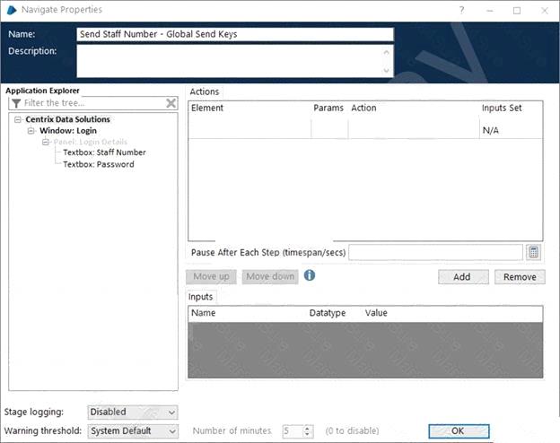Viewport: 560px width, 443px height.
Task: Click the filter funnel icon
Action: (x=16, y=103)
